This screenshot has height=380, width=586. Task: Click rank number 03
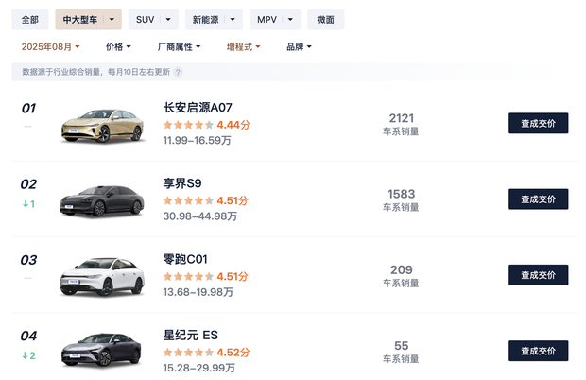tap(28, 260)
